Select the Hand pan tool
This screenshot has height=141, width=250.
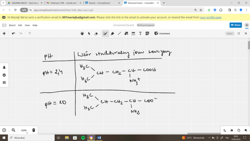click(82, 34)
